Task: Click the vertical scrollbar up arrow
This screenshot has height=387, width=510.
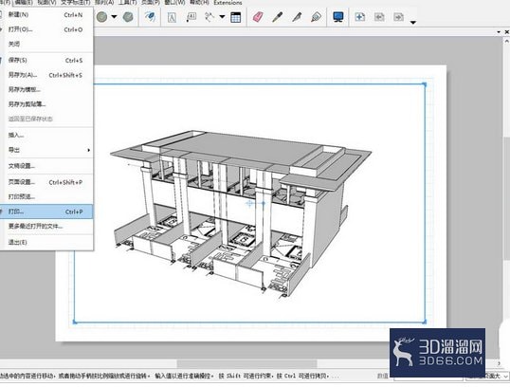Action: pos(507,41)
